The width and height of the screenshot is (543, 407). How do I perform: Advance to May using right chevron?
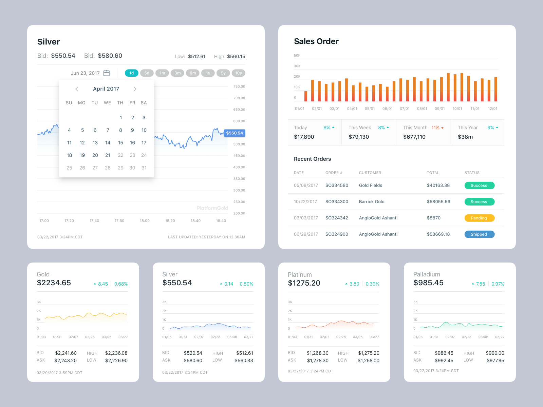click(x=135, y=89)
